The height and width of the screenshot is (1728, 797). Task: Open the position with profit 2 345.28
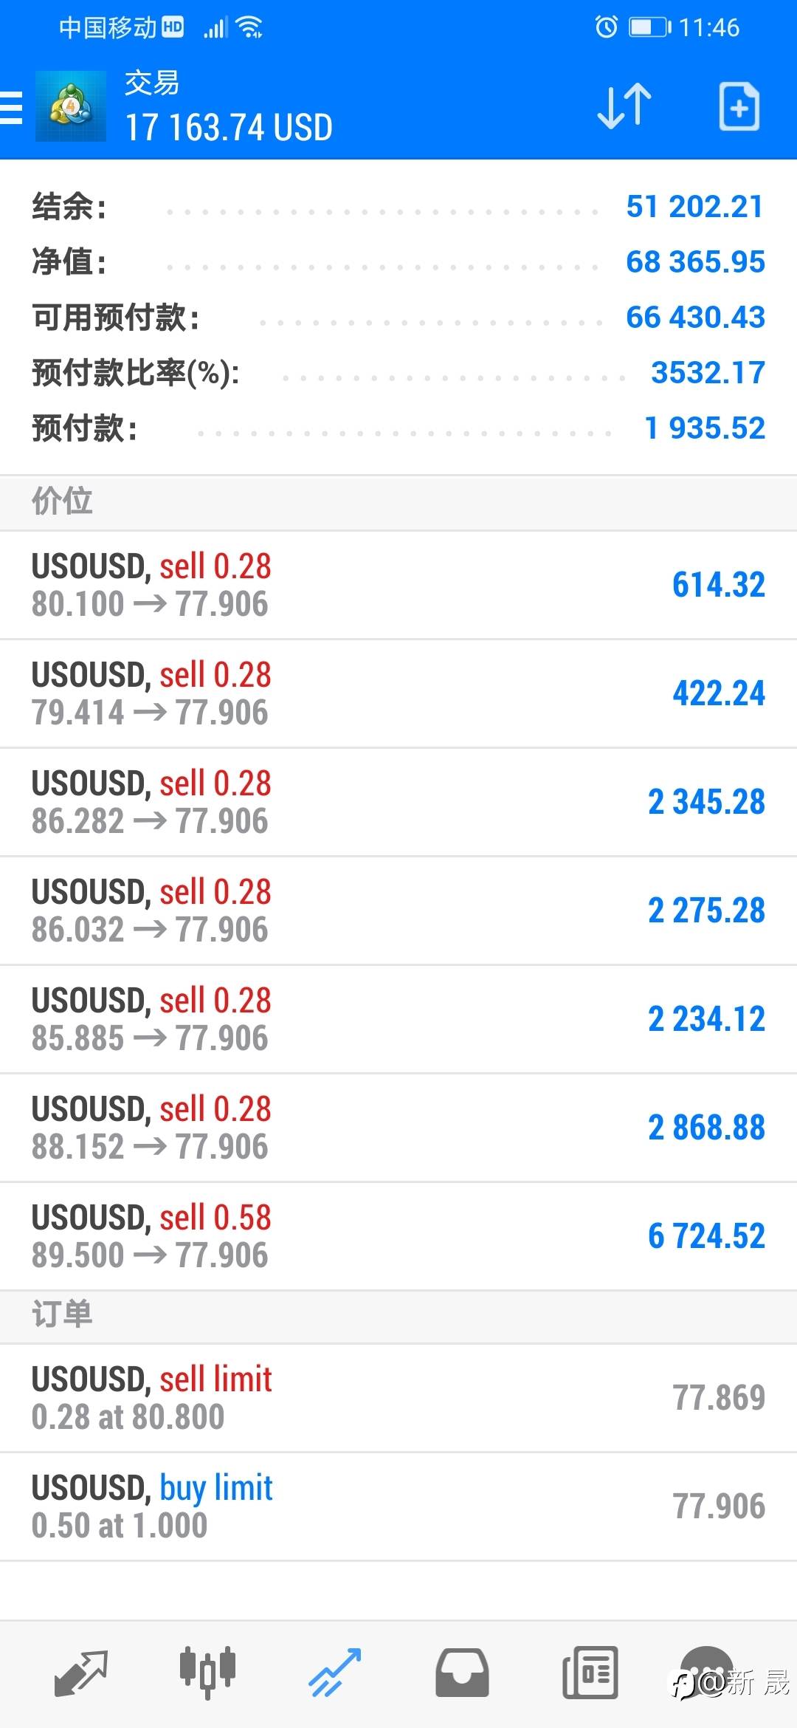[x=398, y=802]
